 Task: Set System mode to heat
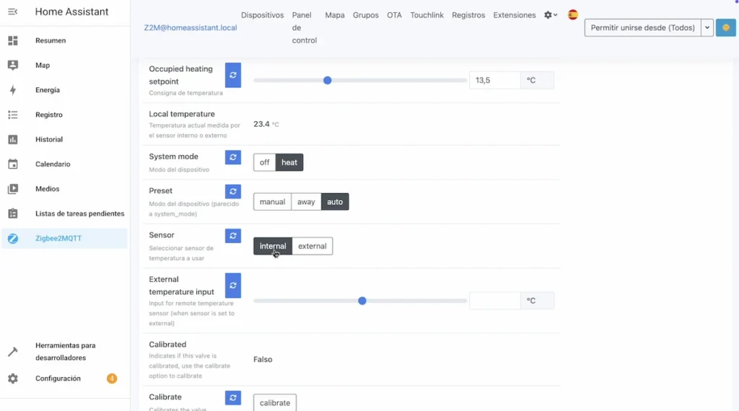tap(289, 162)
